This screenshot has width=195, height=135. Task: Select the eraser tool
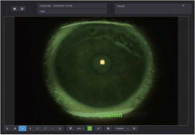point(15,128)
